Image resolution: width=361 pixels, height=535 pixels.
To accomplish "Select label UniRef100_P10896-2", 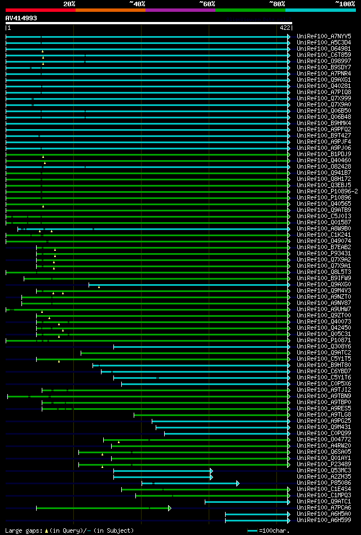I will coord(328,191).
